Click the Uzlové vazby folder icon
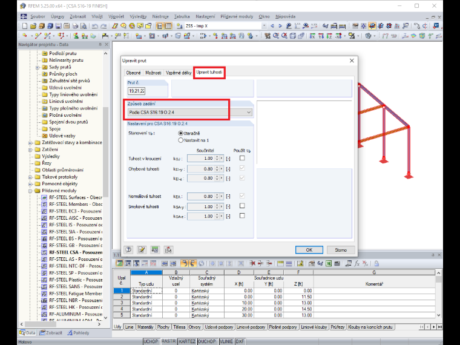This screenshot has width=460, height=345. pos(45,136)
